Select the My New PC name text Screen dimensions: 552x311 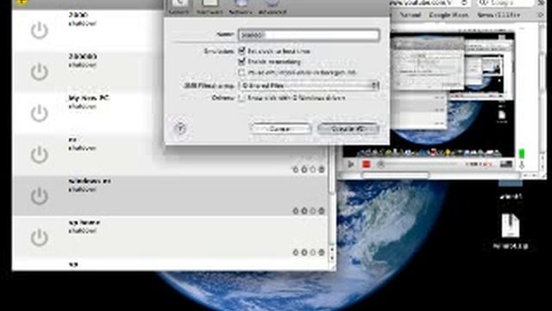pos(89,98)
